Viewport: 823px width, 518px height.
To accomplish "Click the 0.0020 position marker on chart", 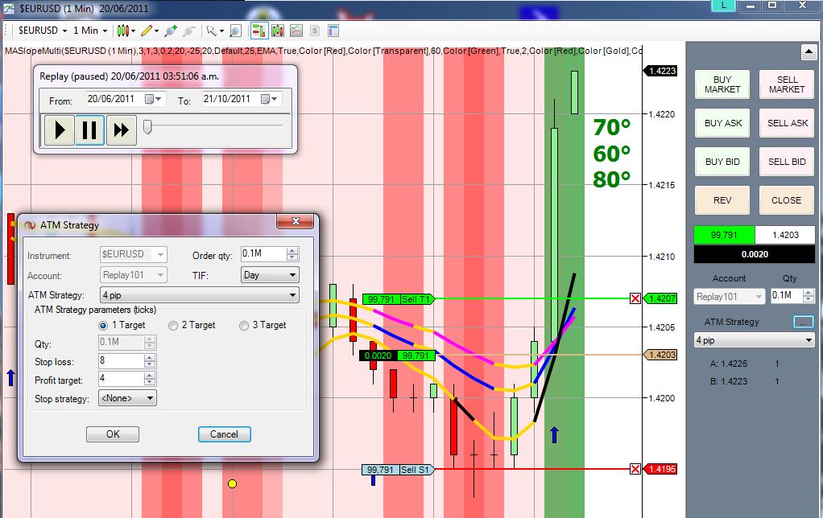I will (397, 356).
